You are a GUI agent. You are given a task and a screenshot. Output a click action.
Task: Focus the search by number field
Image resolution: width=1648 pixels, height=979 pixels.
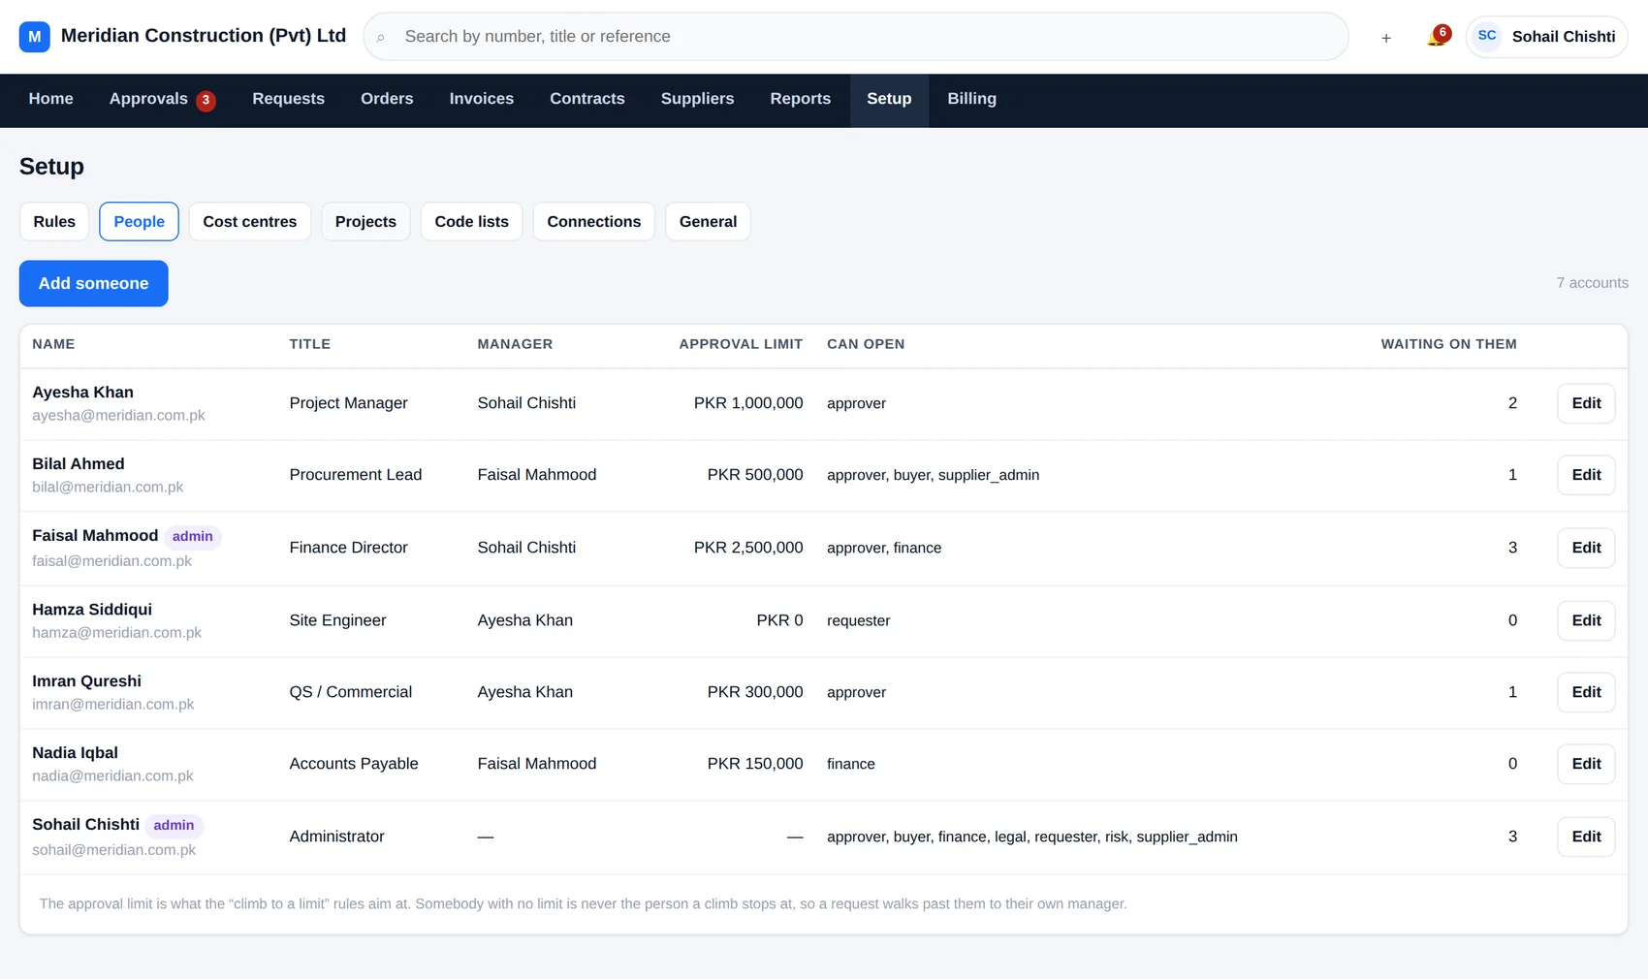[x=856, y=37]
